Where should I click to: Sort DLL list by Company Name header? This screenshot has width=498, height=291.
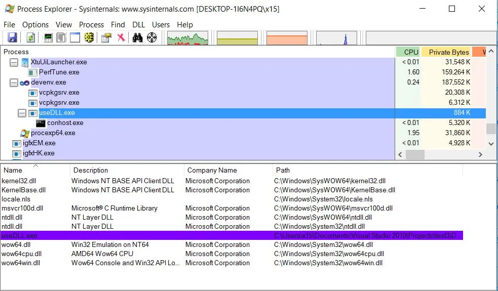[x=228, y=170]
